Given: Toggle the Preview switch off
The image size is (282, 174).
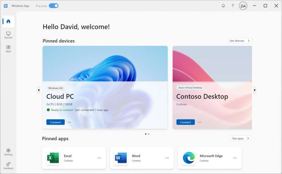Looking at the screenshot, I should point(54,6).
